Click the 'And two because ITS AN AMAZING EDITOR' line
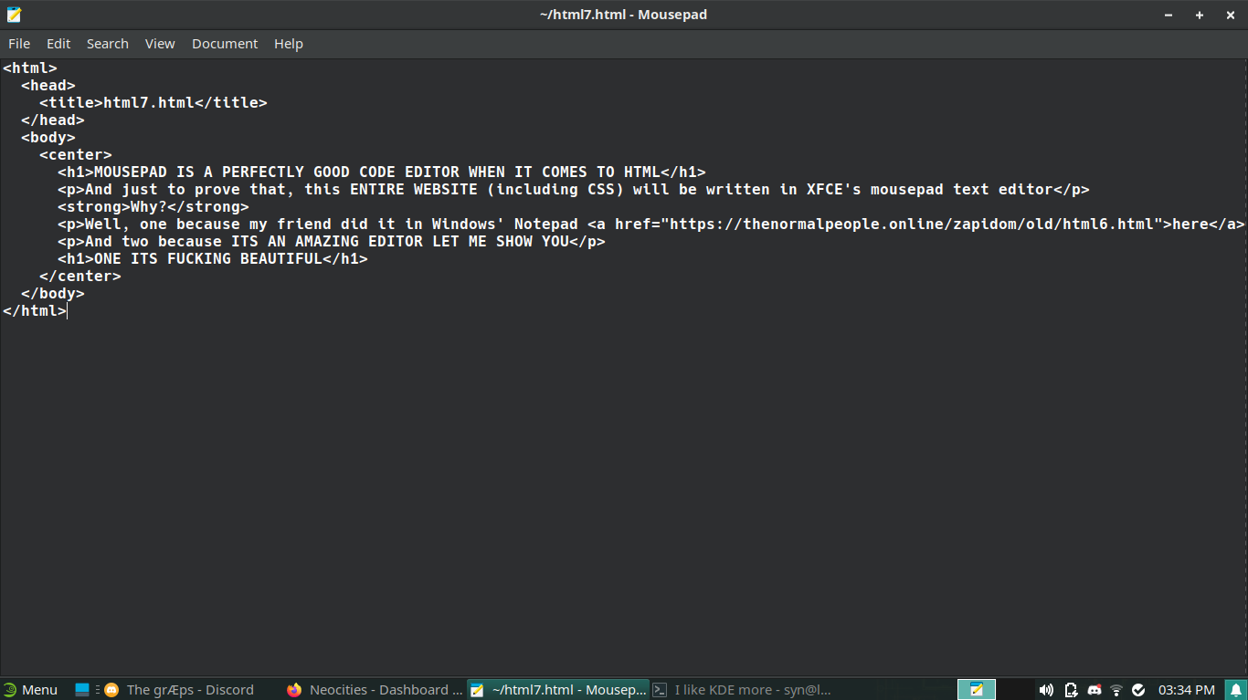This screenshot has width=1248, height=700. [x=332, y=241]
